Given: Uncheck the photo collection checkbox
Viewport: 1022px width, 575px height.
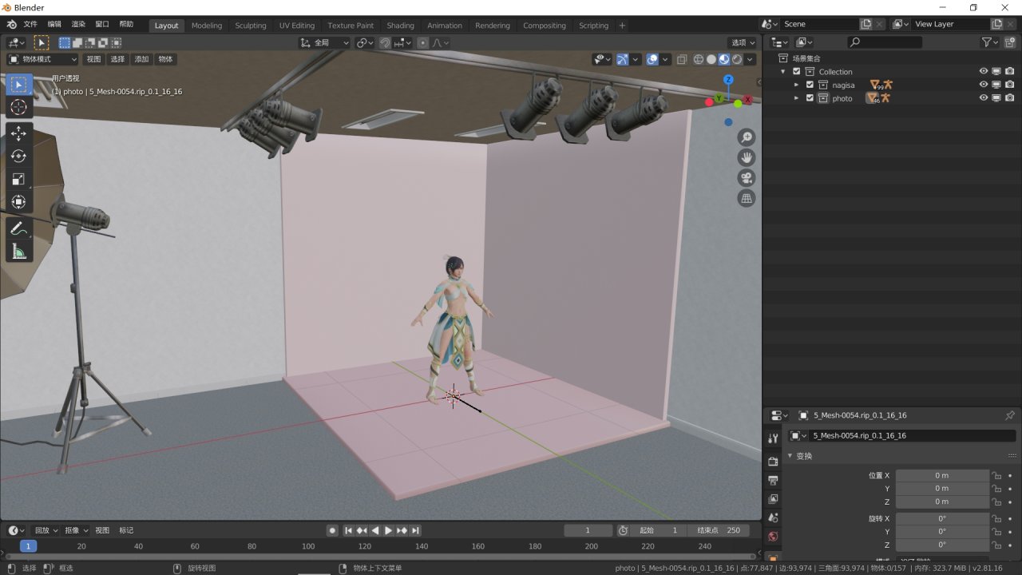Looking at the screenshot, I should pyautogui.click(x=810, y=98).
